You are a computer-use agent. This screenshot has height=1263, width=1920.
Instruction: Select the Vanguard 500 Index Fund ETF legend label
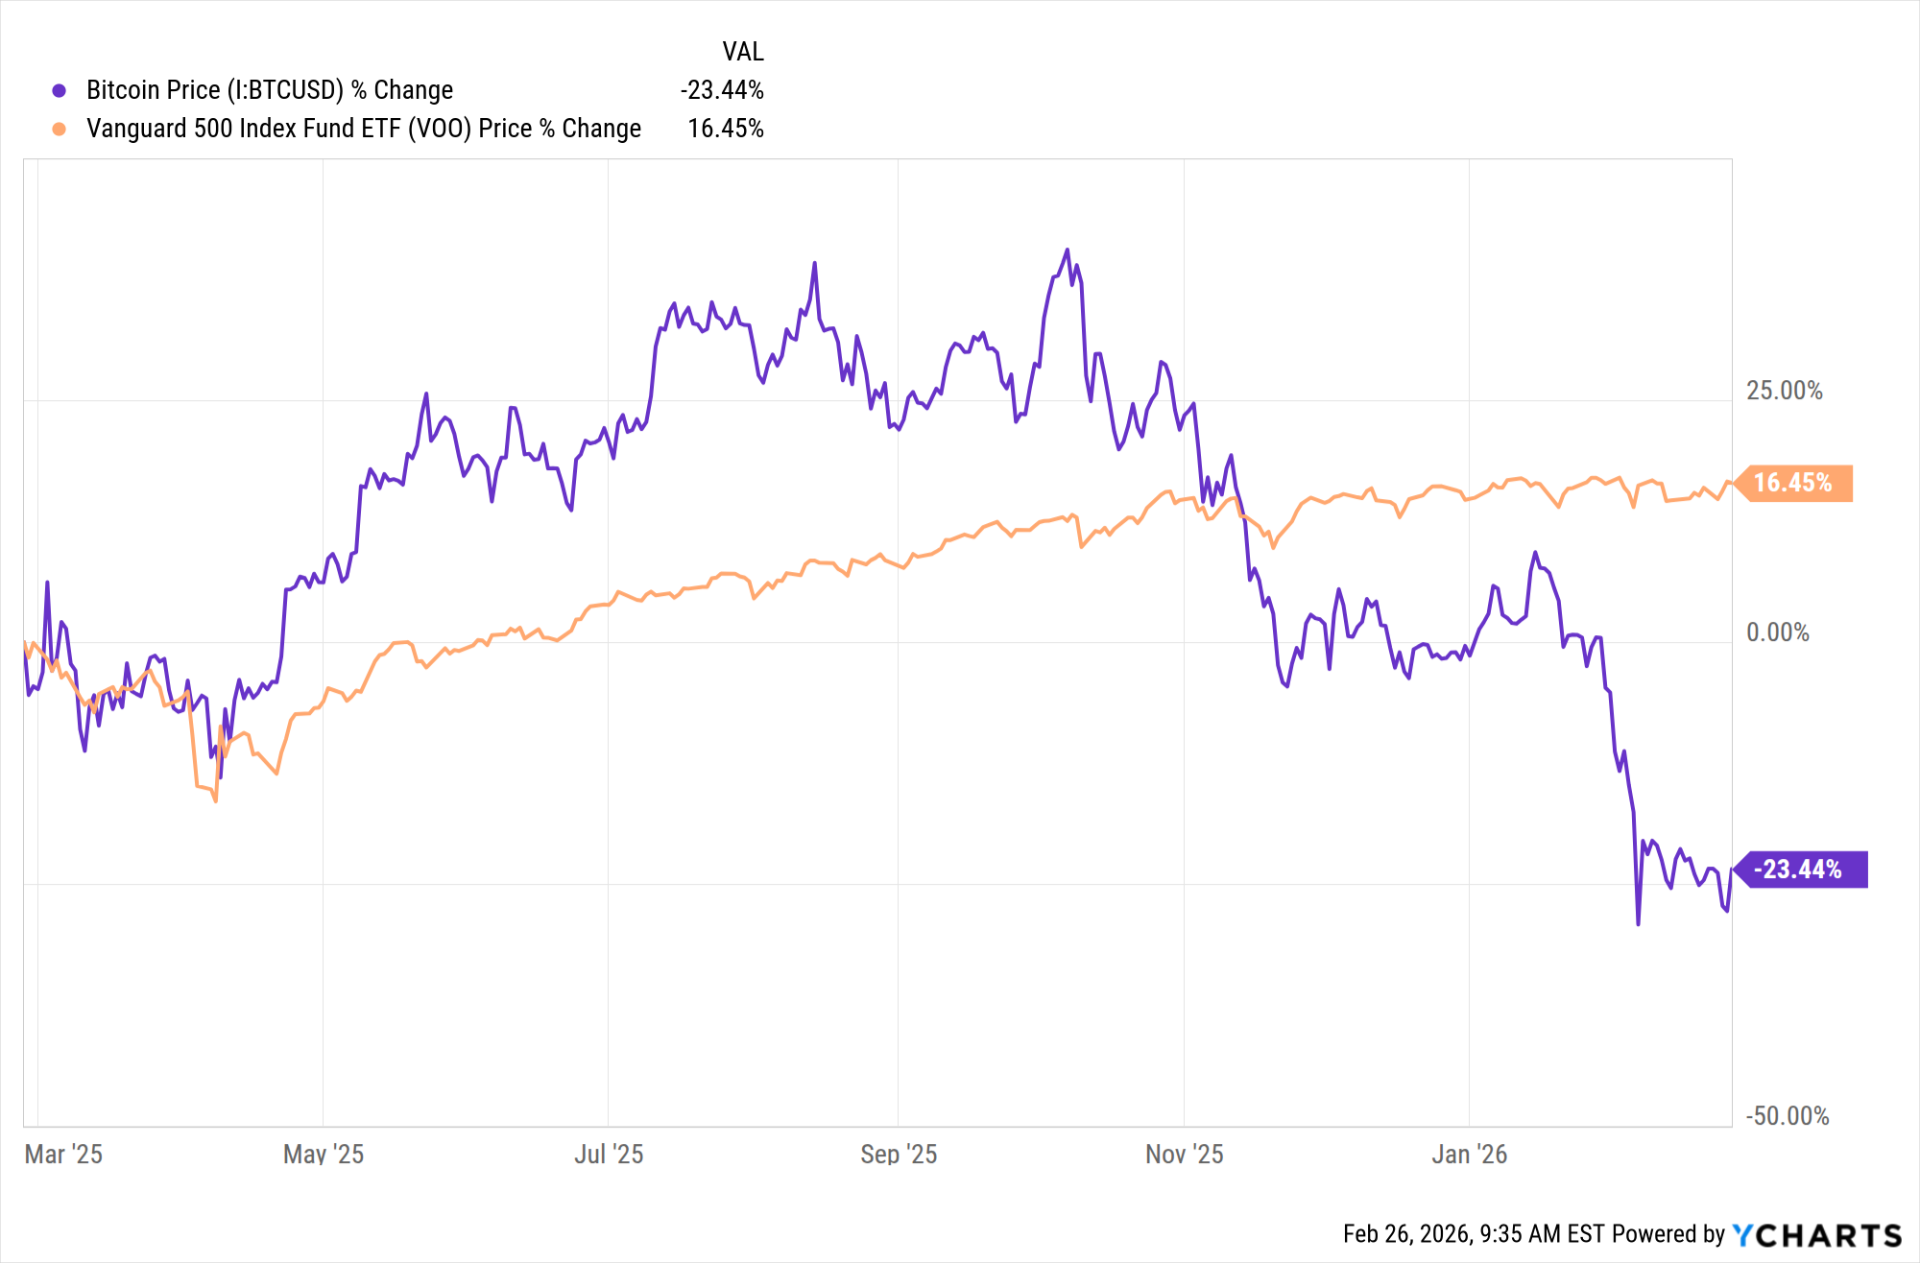[364, 129]
